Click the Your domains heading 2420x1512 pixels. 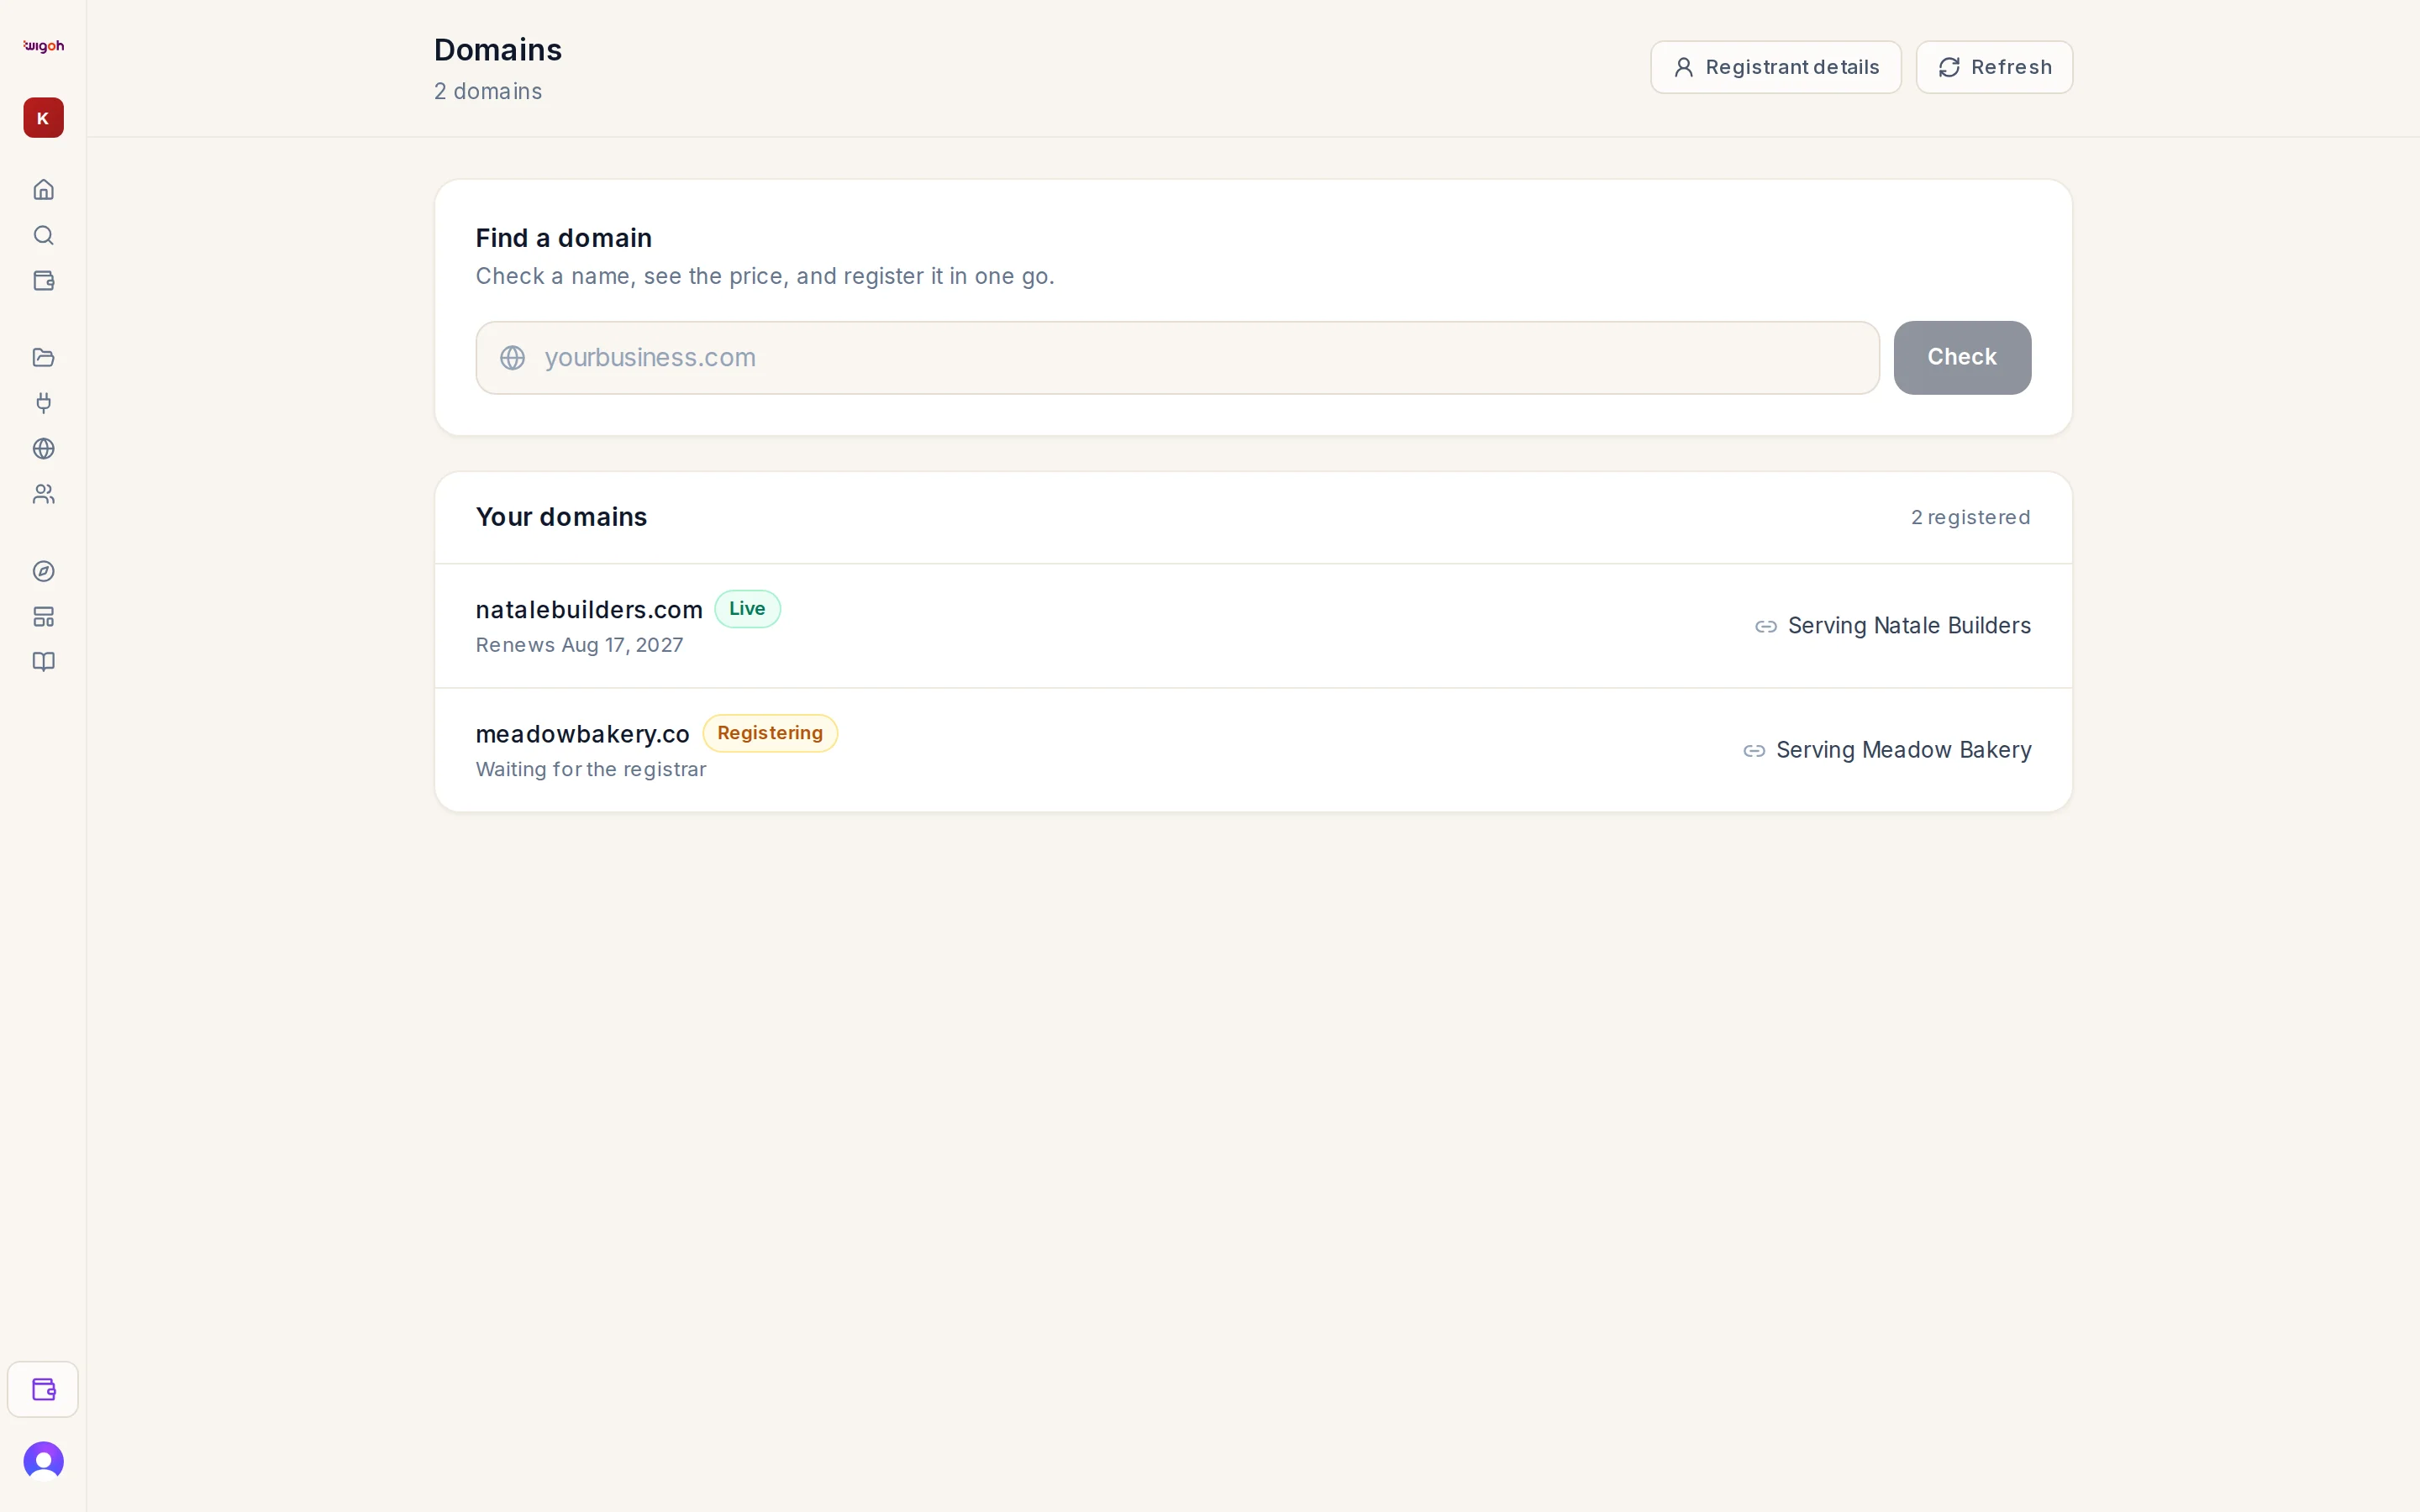[561, 517]
